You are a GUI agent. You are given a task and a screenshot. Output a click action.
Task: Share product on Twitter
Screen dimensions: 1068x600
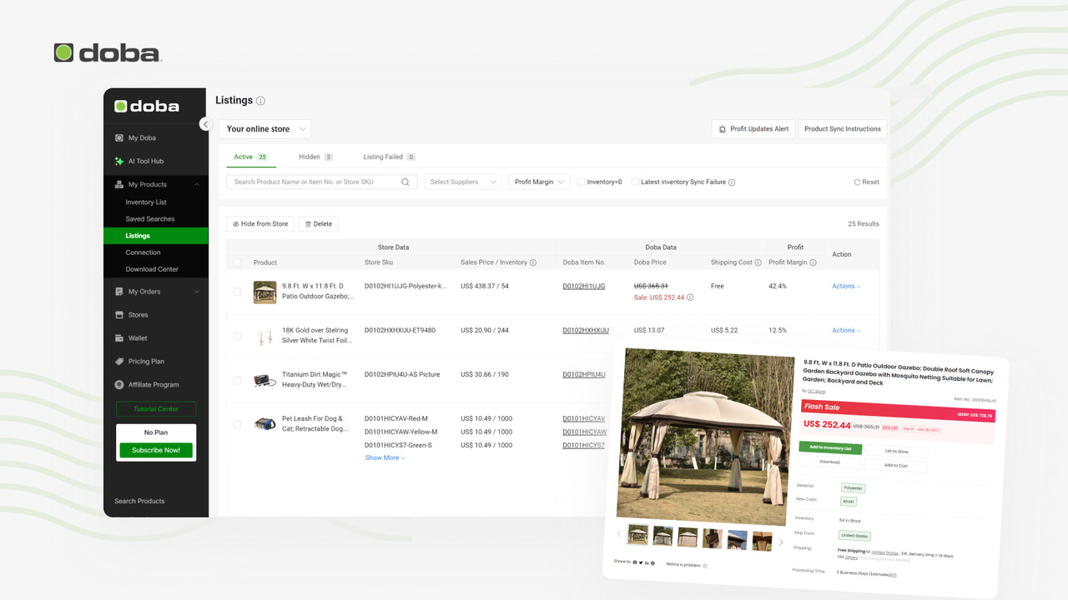pyautogui.click(x=640, y=562)
